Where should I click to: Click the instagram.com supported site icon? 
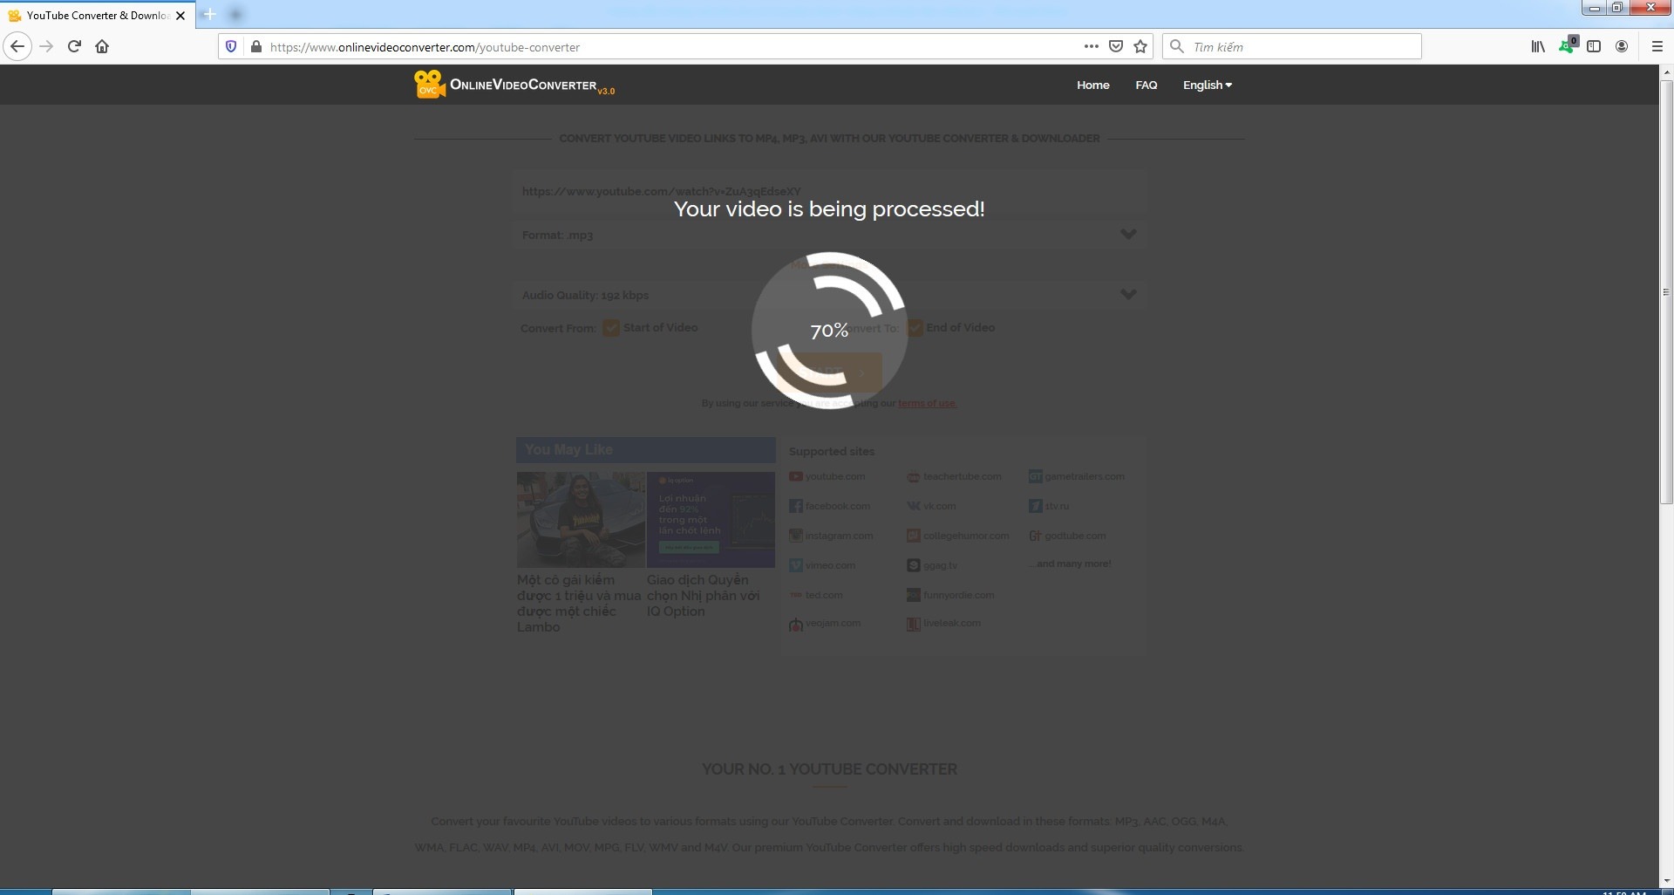[795, 536]
